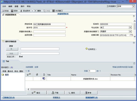Collapse the 操作详细信息 panel with square toggle

click(x=134, y=43)
